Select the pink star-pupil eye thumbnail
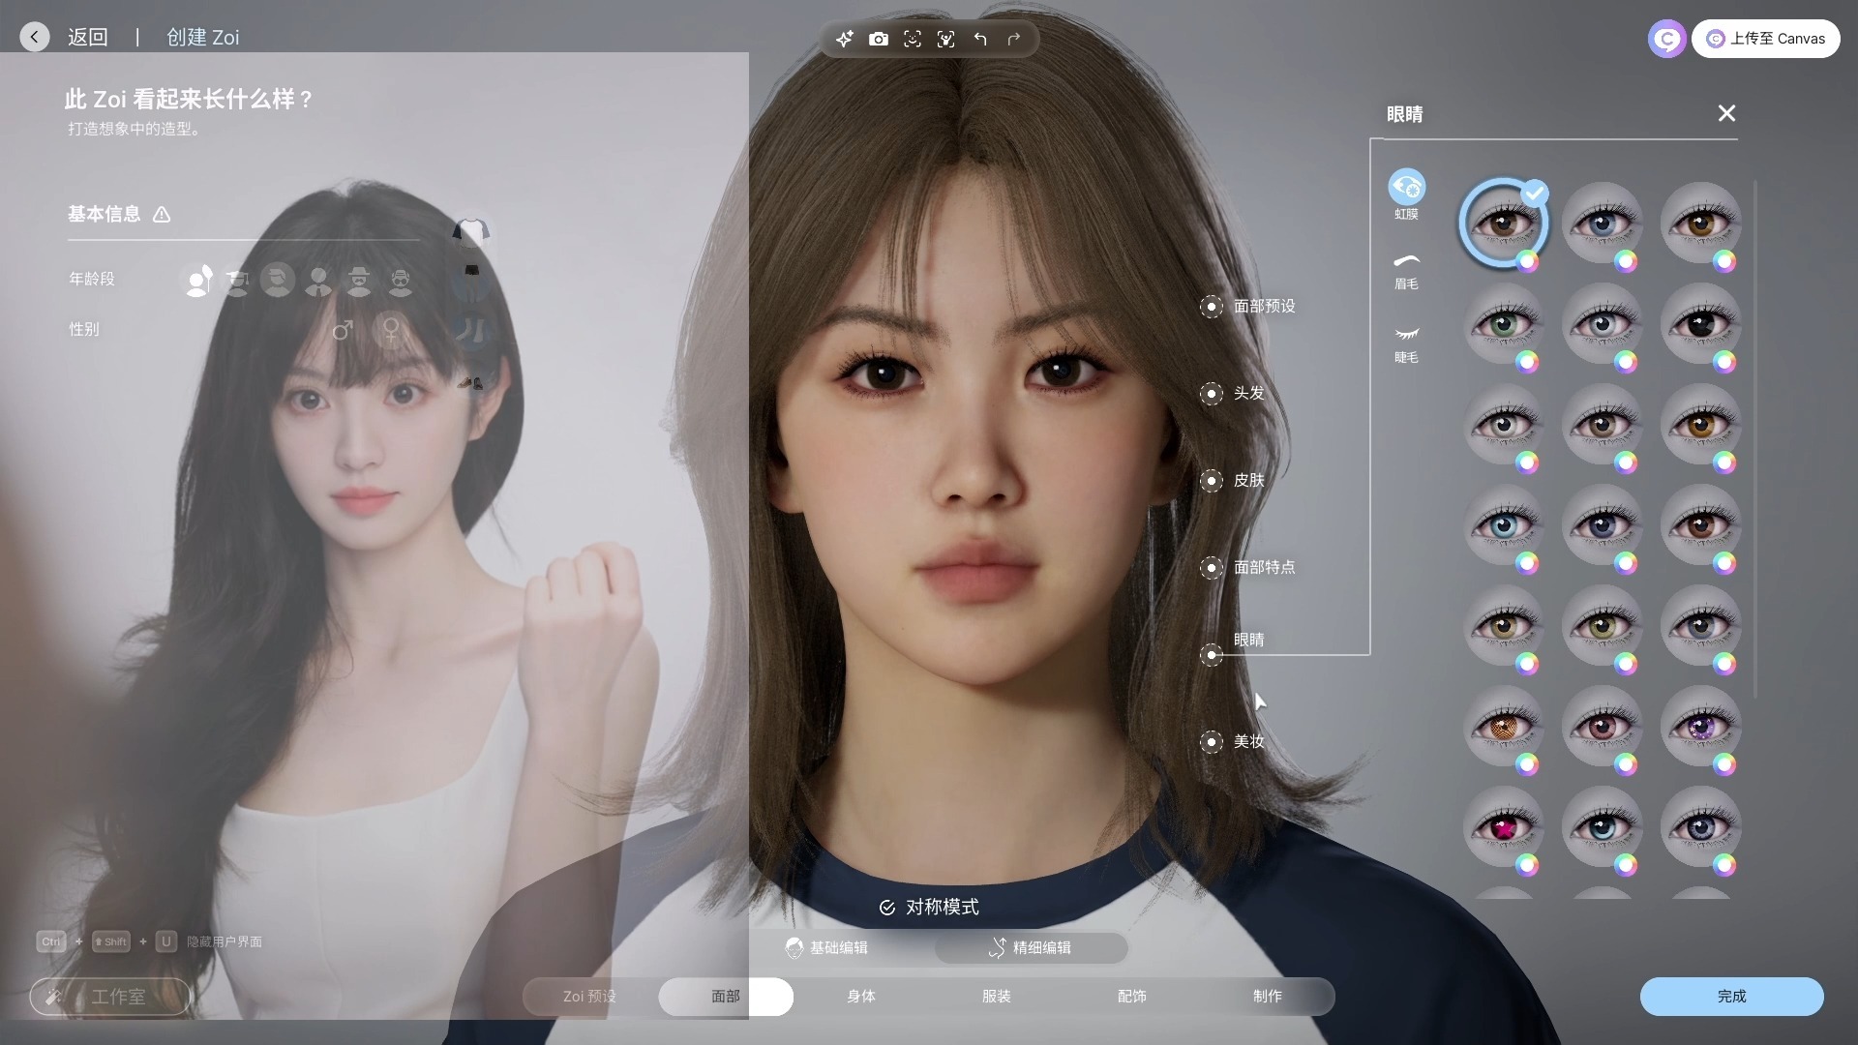Image resolution: width=1858 pixels, height=1045 pixels. pos(1503,826)
